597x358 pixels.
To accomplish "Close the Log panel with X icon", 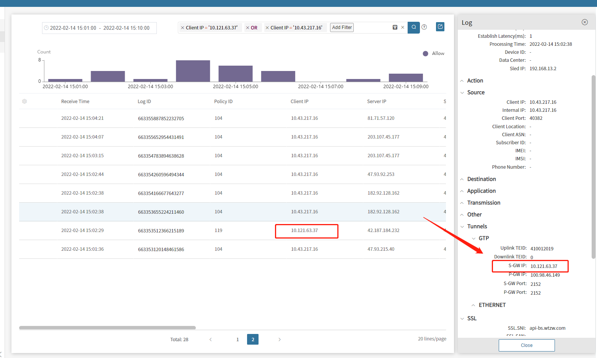I will pos(584,22).
